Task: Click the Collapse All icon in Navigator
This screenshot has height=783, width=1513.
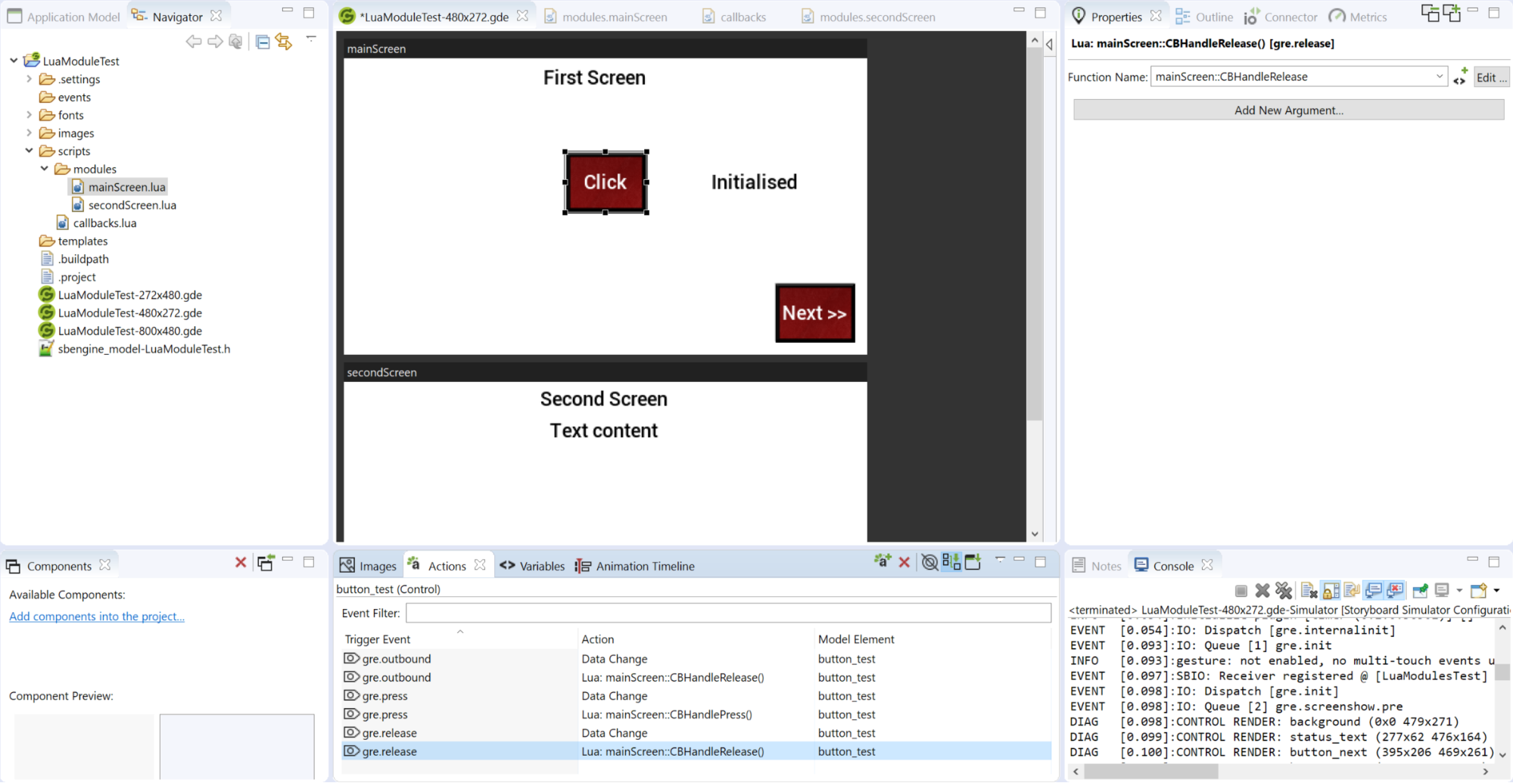Action: click(x=263, y=42)
